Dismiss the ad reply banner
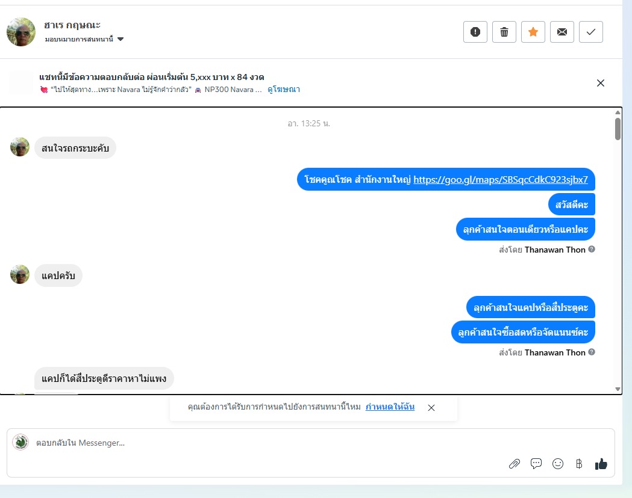 [x=601, y=83]
